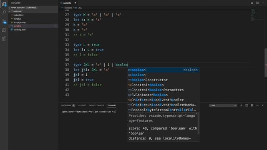The width and height of the screenshot is (267, 150).
Task: Click in the terminal prompt
Action: point(115,112)
